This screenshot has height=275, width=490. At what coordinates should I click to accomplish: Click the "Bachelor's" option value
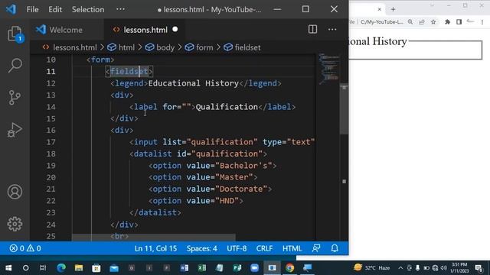(243, 166)
